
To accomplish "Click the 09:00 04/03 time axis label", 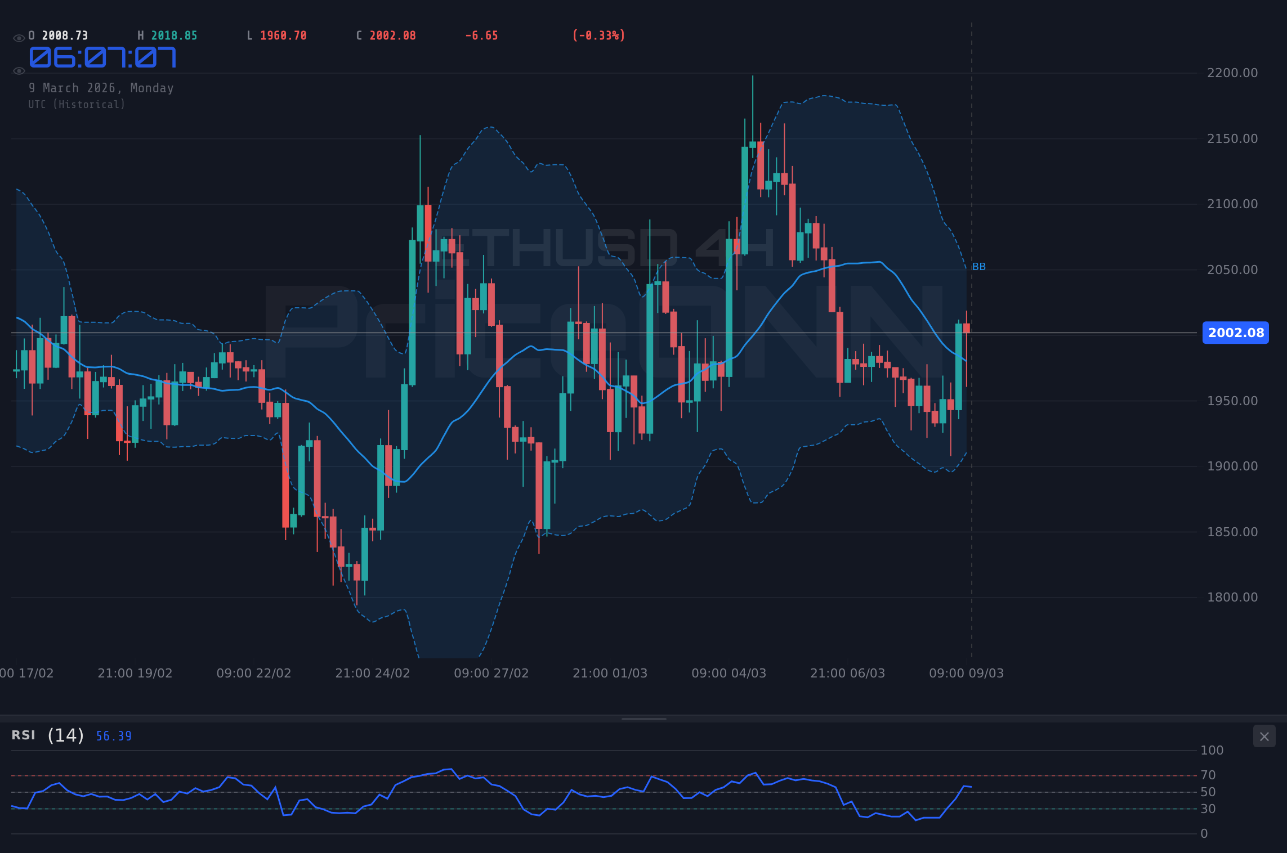I will pos(729,674).
